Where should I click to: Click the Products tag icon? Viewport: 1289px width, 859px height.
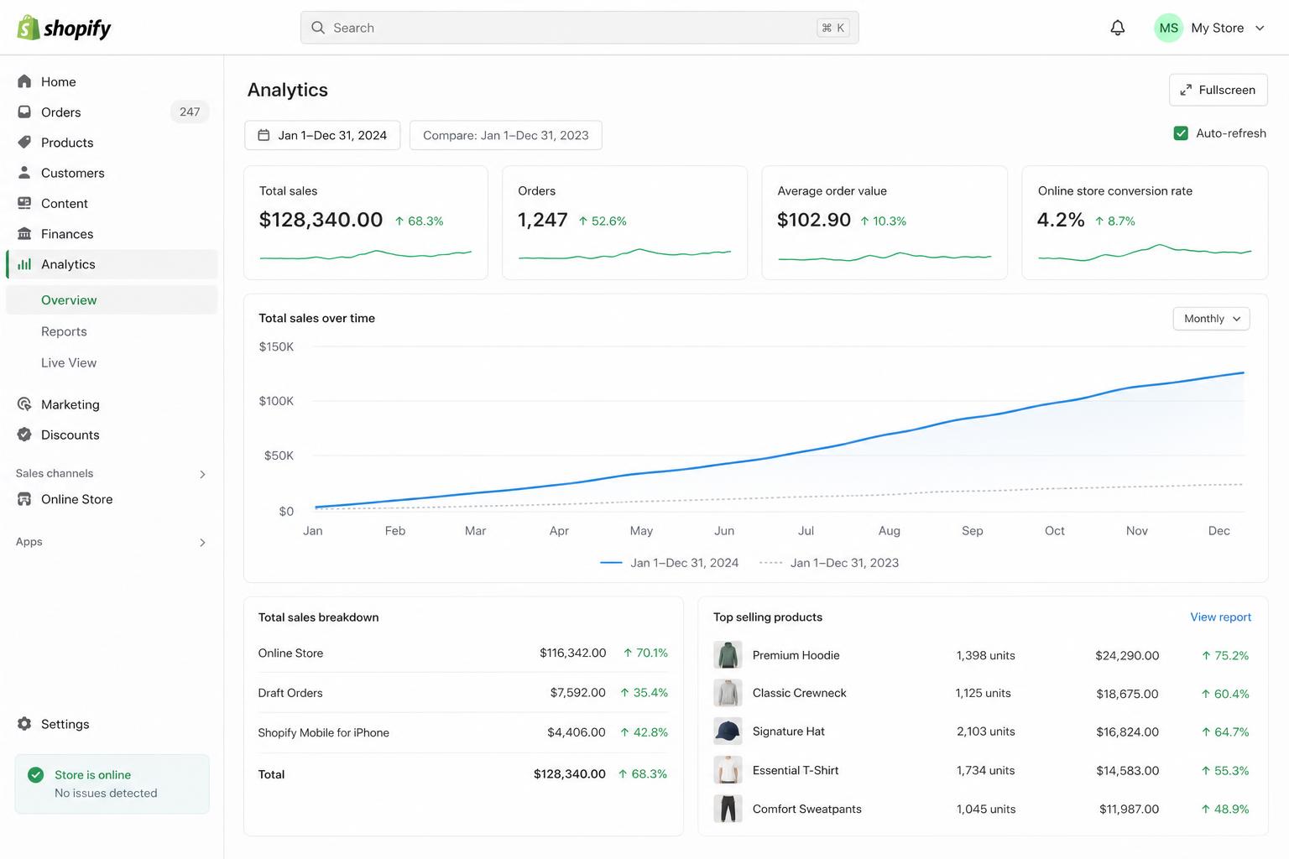[24, 142]
